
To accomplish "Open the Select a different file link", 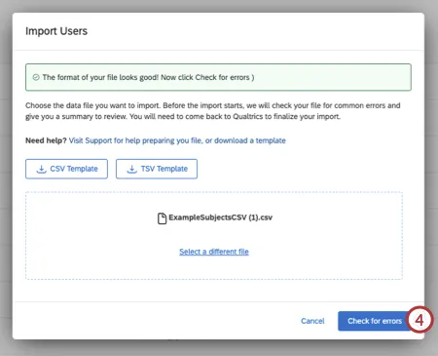I will point(214,252).
